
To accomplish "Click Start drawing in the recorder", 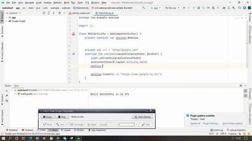I will point(143,117).
